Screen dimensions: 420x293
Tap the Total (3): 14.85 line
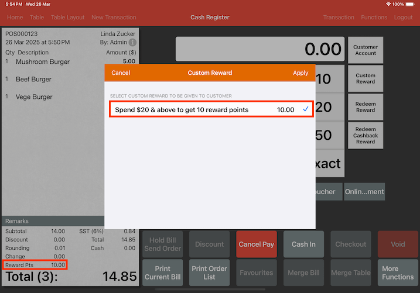[x=71, y=277]
